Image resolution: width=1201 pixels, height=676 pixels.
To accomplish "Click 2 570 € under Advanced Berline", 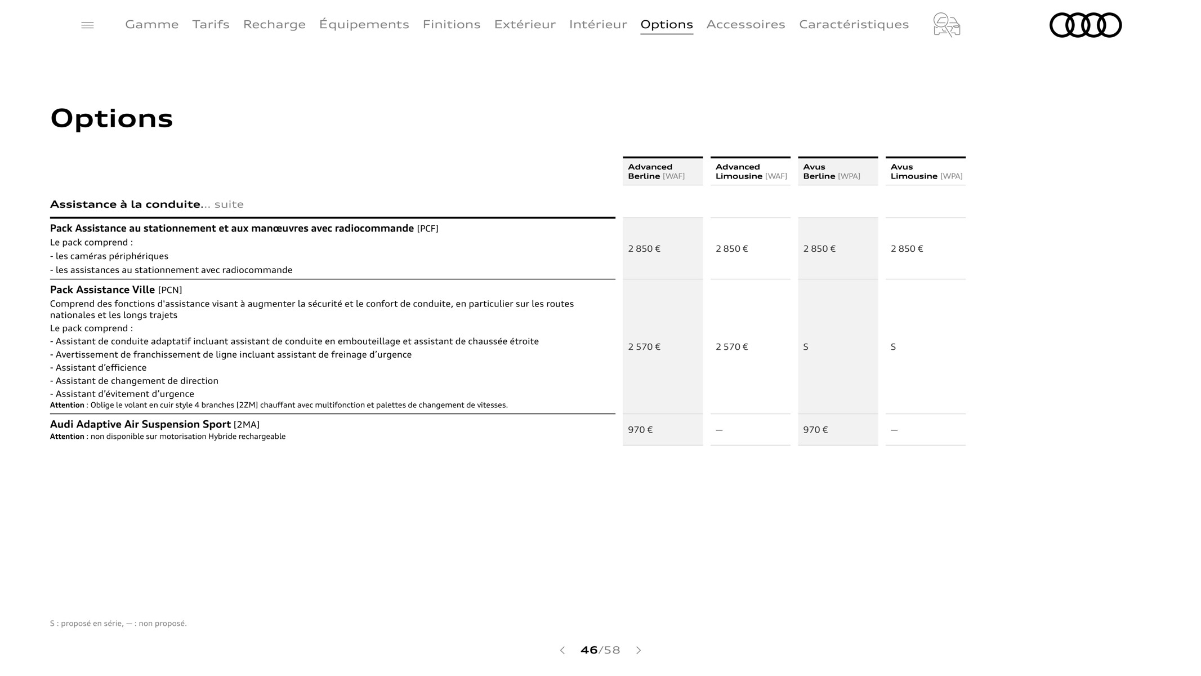I will (644, 346).
